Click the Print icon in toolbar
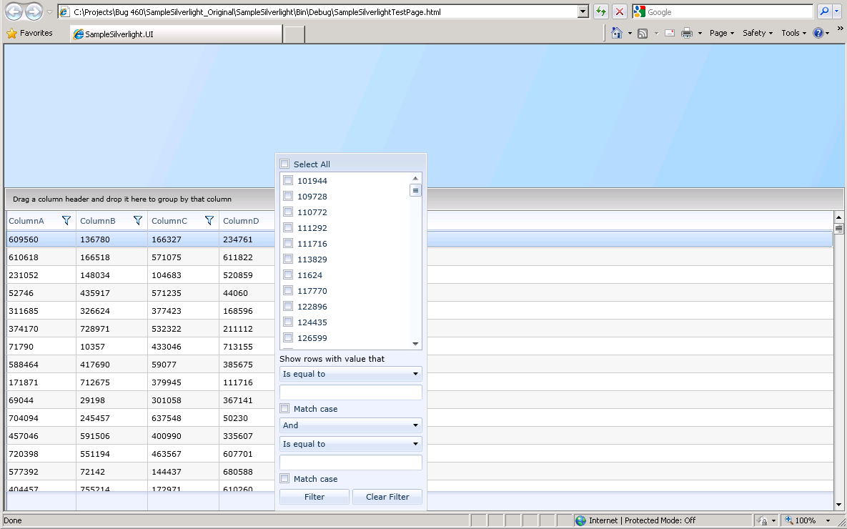Viewport: 847px width, 529px height. click(x=687, y=33)
